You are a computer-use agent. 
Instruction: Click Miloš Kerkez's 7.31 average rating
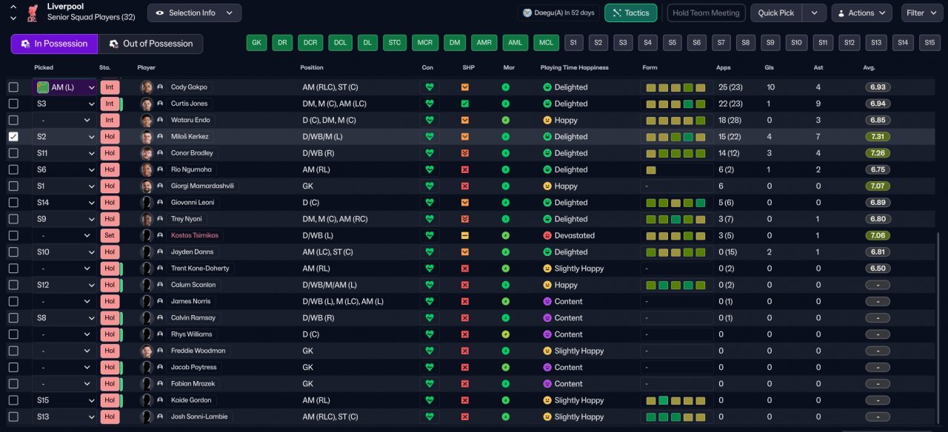point(878,137)
